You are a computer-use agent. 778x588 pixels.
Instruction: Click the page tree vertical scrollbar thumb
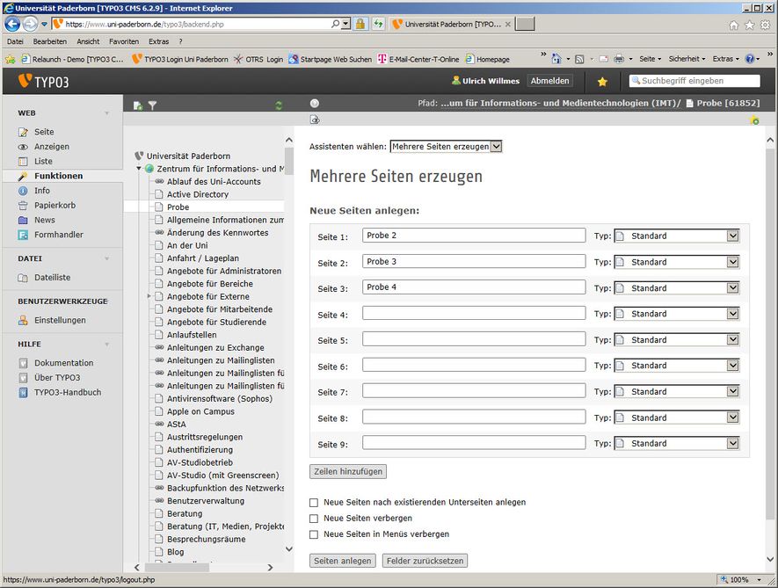(288, 161)
